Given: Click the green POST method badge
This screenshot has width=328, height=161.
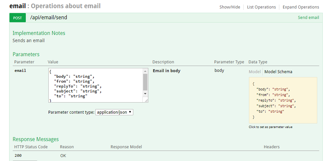Looking at the screenshot, I should pos(17,18).
